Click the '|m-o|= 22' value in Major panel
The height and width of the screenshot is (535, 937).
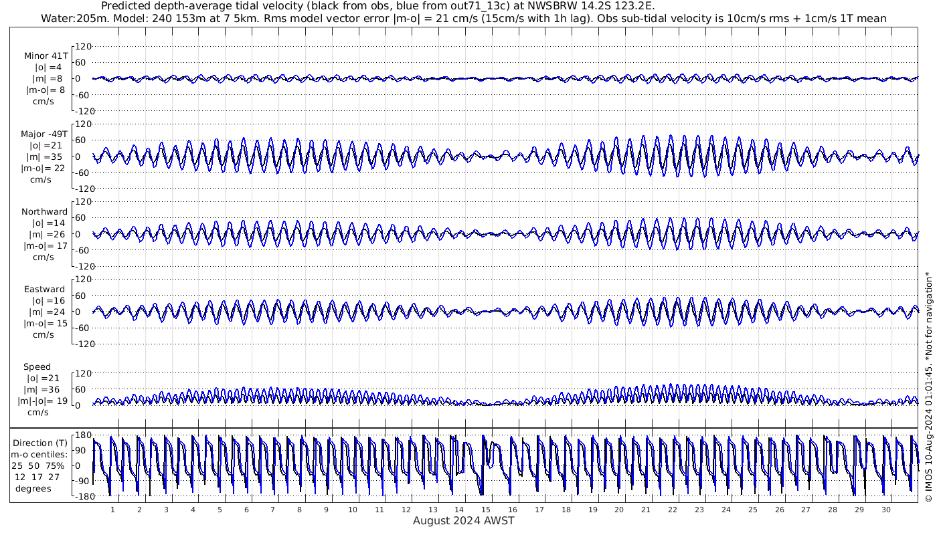43,169
